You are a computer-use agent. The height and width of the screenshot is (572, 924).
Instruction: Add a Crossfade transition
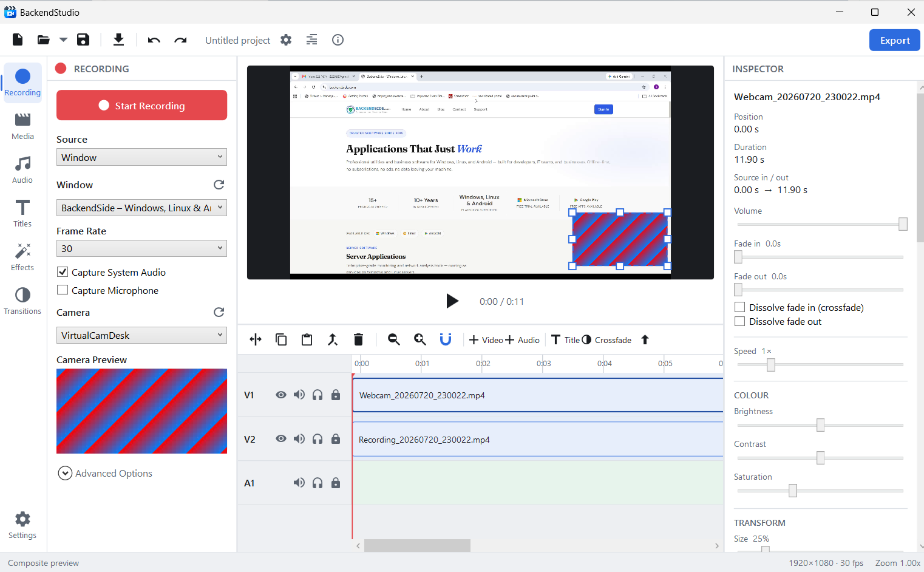click(x=606, y=340)
